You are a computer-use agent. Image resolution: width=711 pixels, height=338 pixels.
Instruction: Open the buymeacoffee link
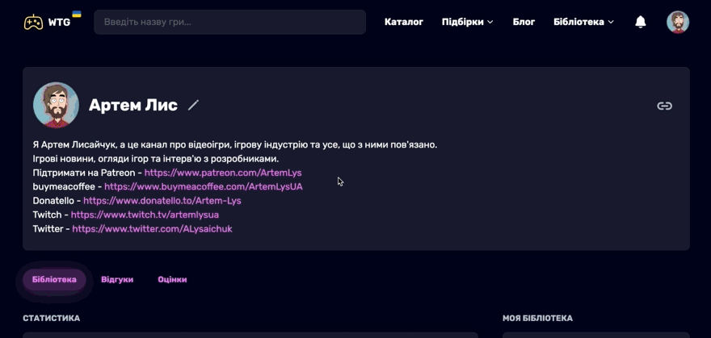[203, 186]
